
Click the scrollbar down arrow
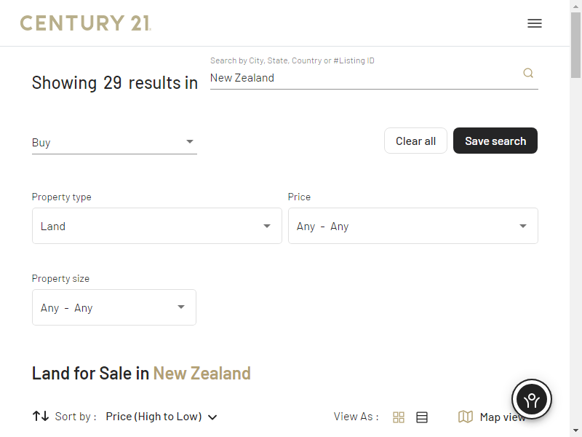575,430
